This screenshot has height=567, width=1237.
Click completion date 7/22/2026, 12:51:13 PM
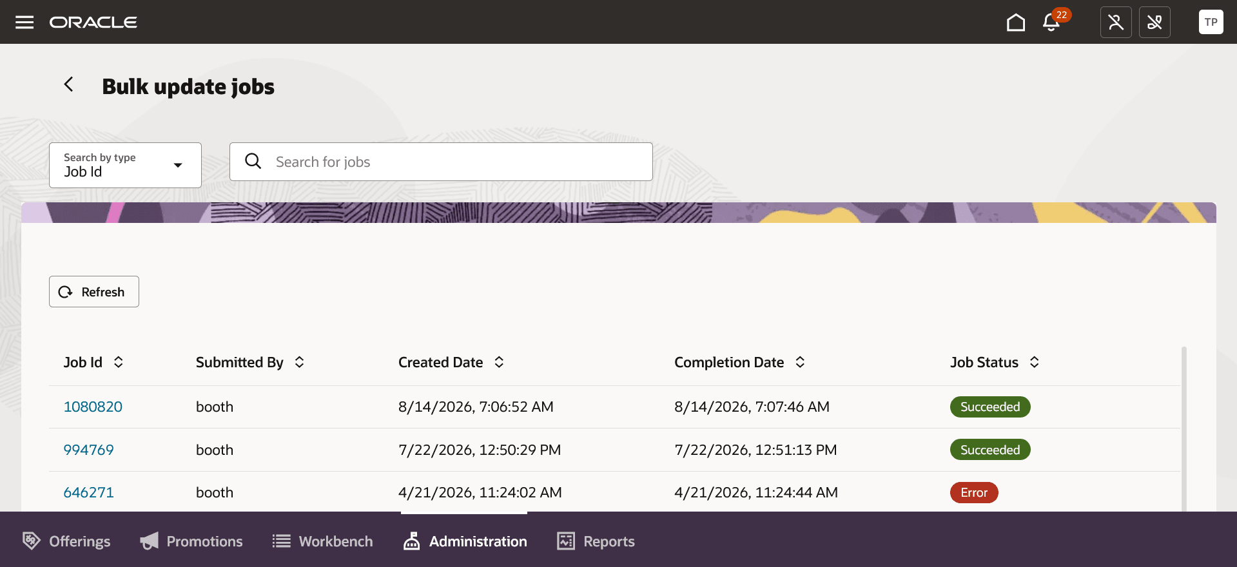pos(755,450)
